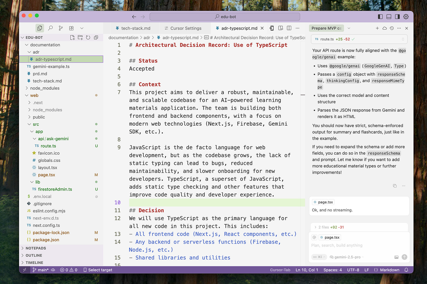Open the cloud background agents icon
Image resolution: width=427 pixels, height=284 pixels.
(x=384, y=28)
